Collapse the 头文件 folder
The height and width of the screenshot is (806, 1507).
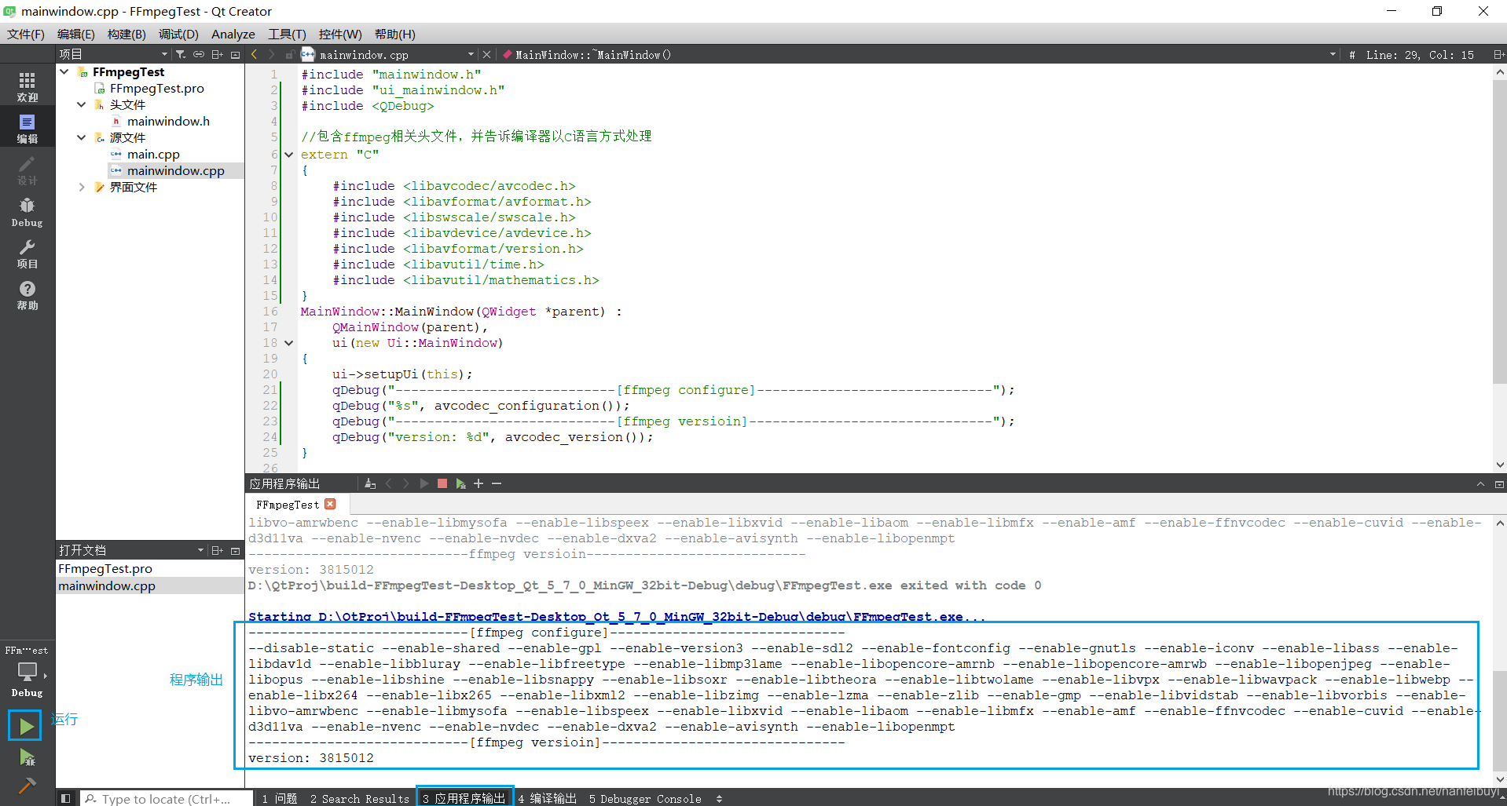[x=82, y=104]
